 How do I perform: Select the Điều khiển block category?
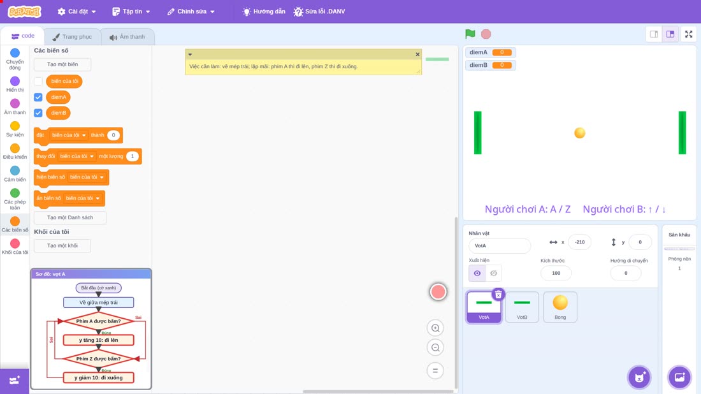[x=15, y=151]
